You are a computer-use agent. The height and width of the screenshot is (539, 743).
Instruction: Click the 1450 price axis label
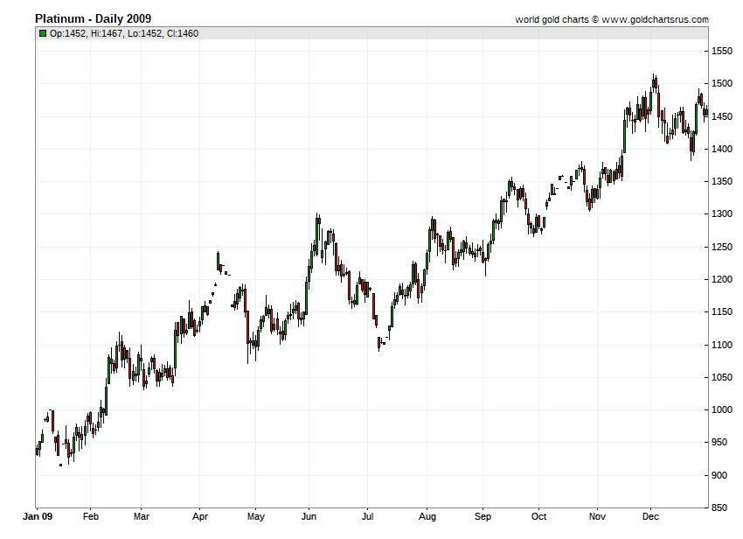[x=722, y=116]
